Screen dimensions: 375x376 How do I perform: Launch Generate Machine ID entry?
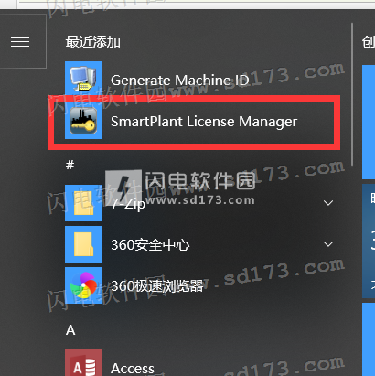click(180, 81)
